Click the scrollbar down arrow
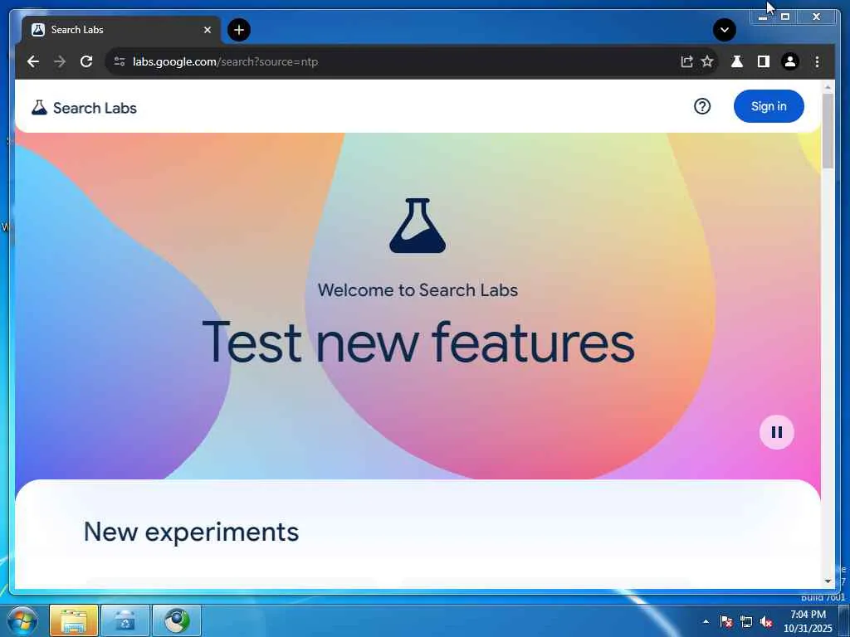The height and width of the screenshot is (637, 850). 828,581
